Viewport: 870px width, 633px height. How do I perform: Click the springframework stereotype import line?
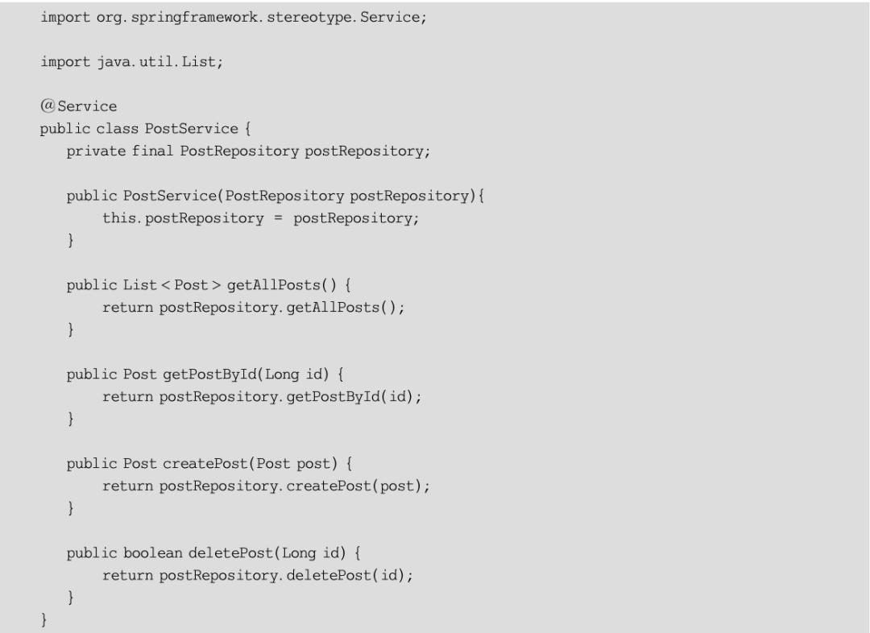point(233,19)
